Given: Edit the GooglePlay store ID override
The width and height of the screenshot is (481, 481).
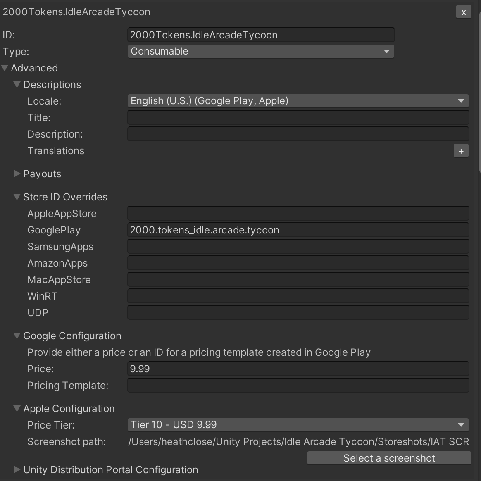Looking at the screenshot, I should point(298,230).
